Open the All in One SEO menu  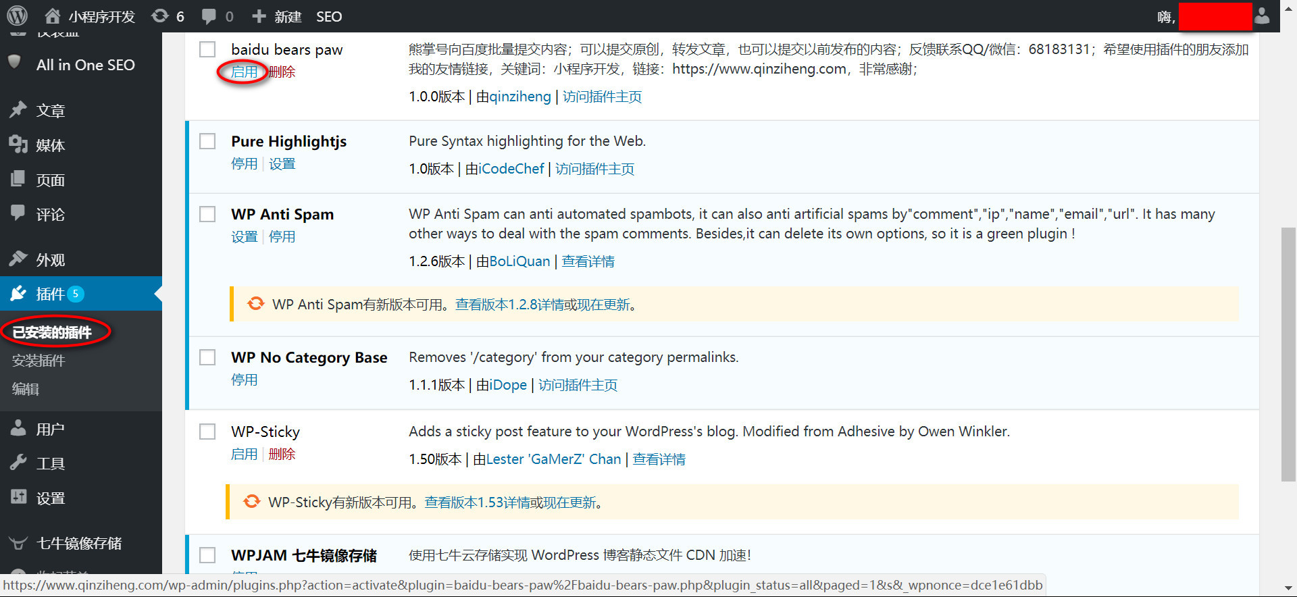[86, 65]
